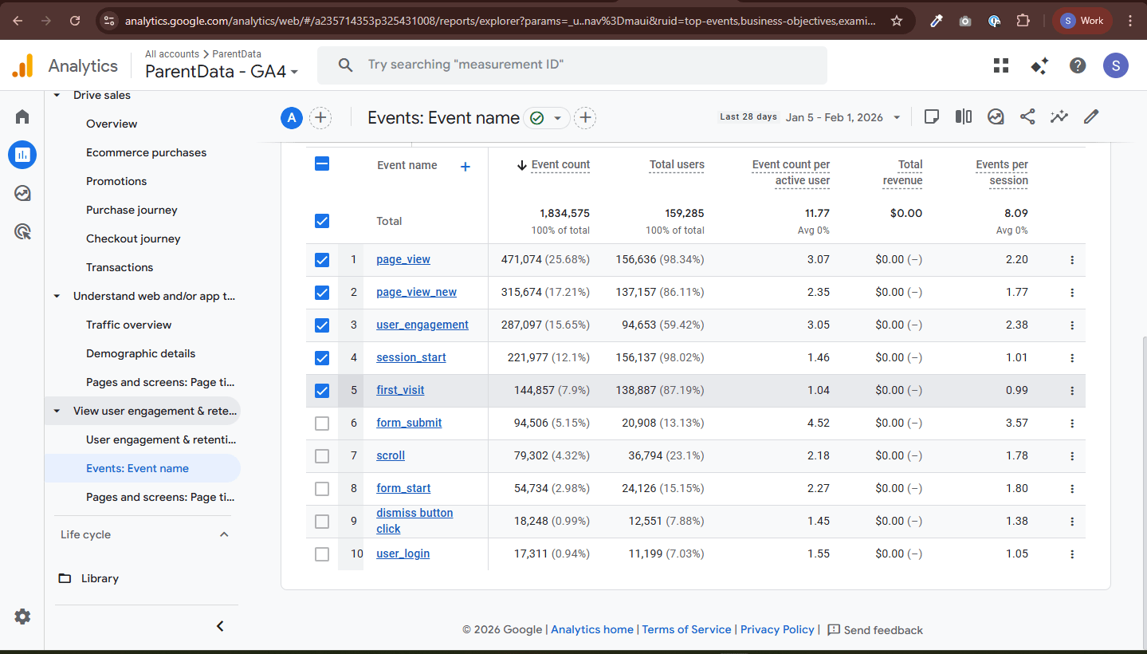Open more options for page_view row
This screenshot has width=1147, height=654.
pos(1072,260)
